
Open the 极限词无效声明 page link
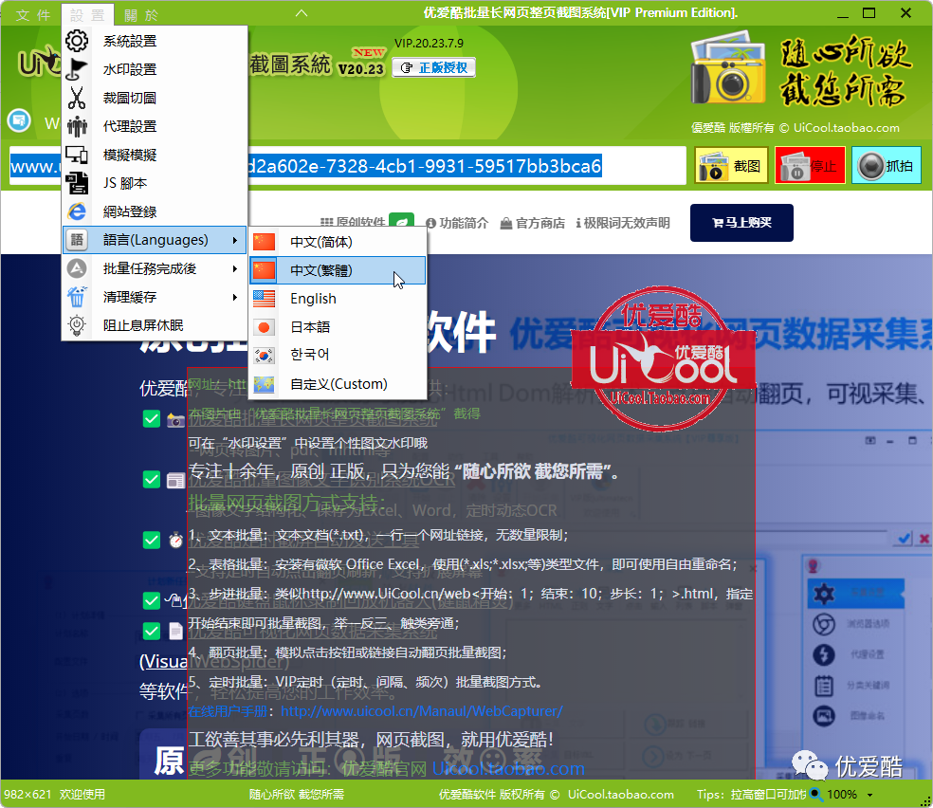(x=623, y=223)
